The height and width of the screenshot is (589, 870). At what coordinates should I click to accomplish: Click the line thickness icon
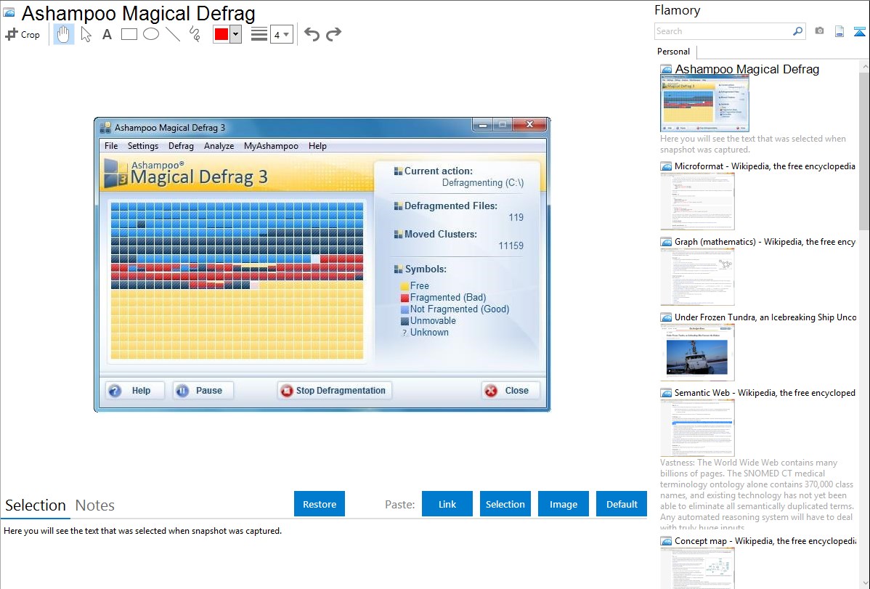(259, 34)
